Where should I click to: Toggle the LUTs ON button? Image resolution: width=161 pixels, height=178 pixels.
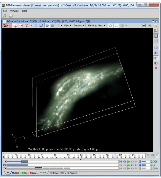(x=6, y=25)
